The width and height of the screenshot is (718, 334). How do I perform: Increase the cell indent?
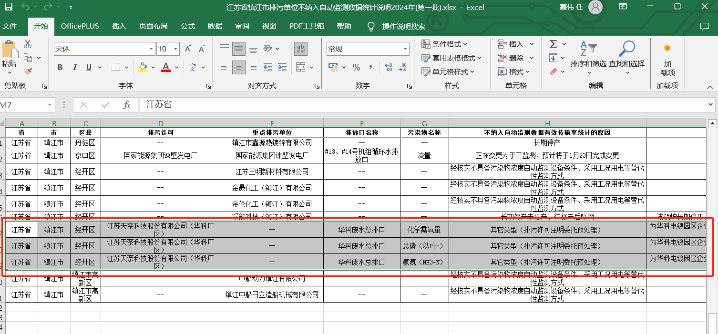click(x=282, y=67)
